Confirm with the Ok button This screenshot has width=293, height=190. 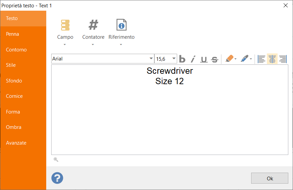click(x=270, y=178)
